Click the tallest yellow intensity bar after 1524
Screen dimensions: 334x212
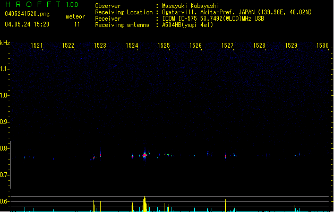click(145, 204)
